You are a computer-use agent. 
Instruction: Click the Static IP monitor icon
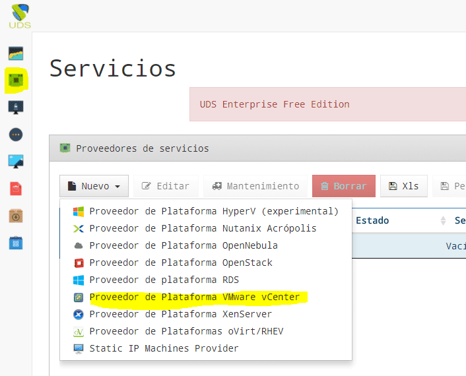pyautogui.click(x=79, y=349)
